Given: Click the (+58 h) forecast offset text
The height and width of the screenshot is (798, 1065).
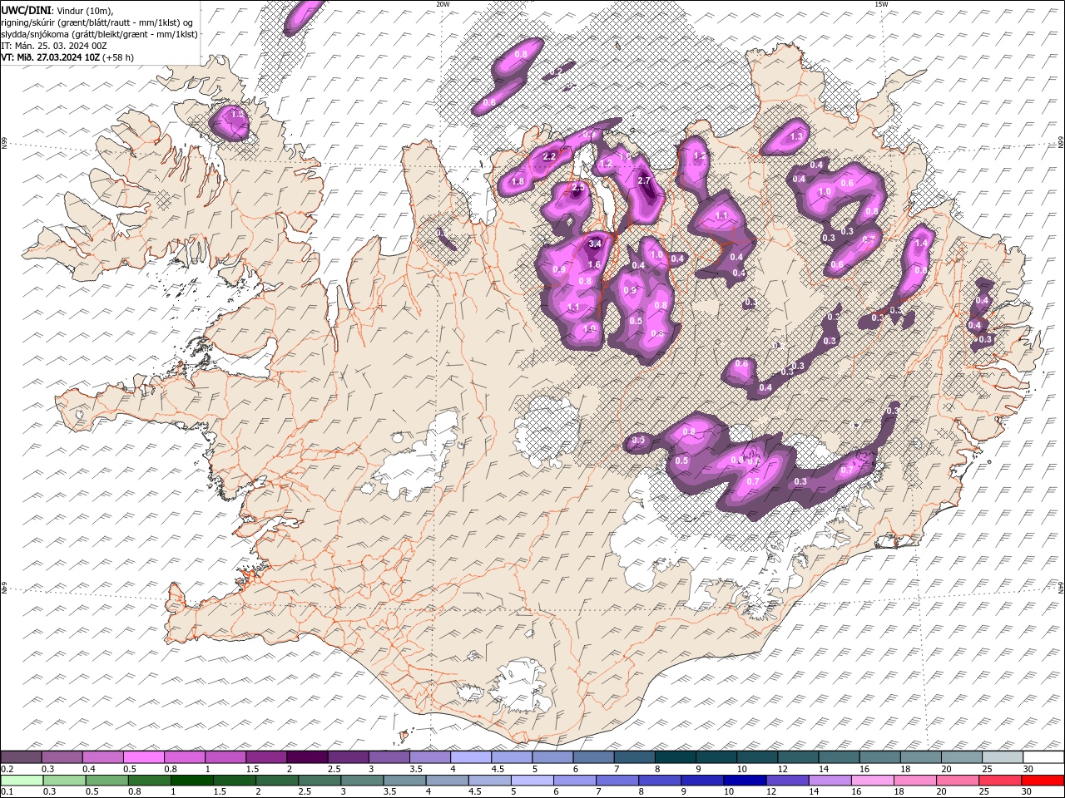Looking at the screenshot, I should (118, 57).
